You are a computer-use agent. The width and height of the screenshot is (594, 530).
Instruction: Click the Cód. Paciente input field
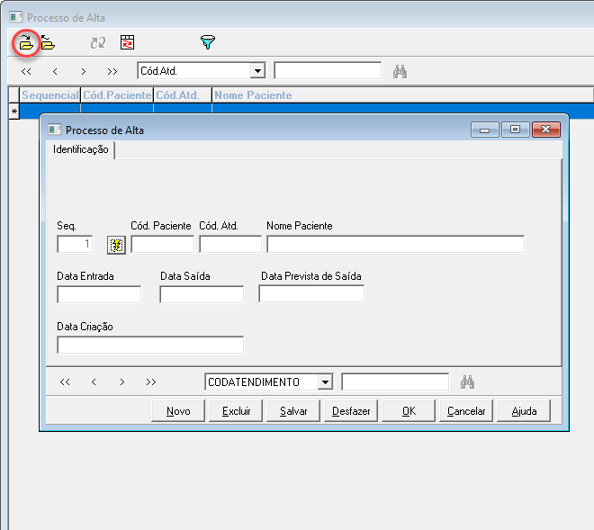(x=163, y=244)
